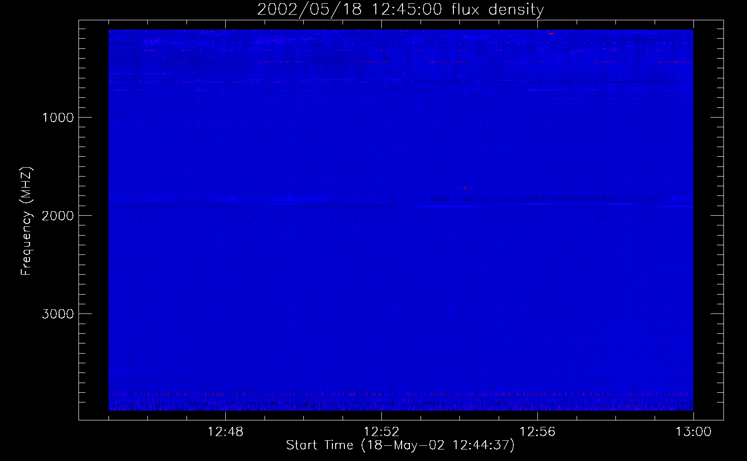747x461 pixels.
Task: Click the 12:52 time axis label
Action: tap(381, 432)
